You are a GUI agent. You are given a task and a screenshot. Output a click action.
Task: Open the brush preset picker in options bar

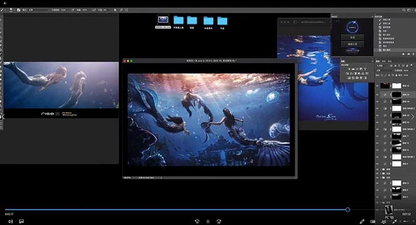click(11, 10)
